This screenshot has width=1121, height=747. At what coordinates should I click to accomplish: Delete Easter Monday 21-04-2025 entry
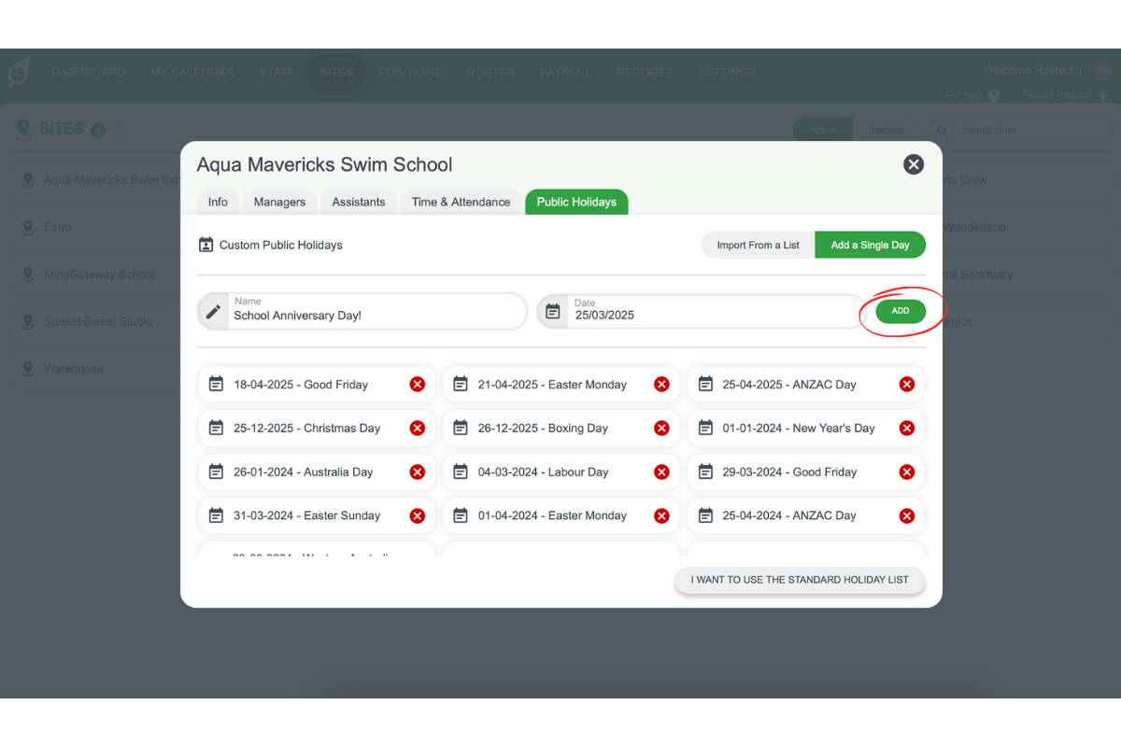[x=661, y=385]
